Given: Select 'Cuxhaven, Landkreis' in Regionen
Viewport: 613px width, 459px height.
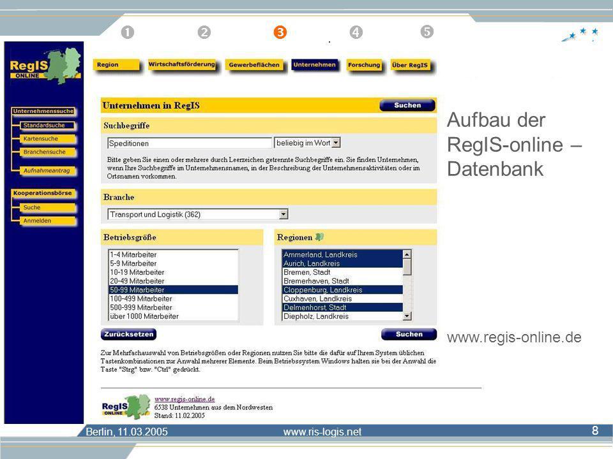Looking at the screenshot, I should 342,298.
